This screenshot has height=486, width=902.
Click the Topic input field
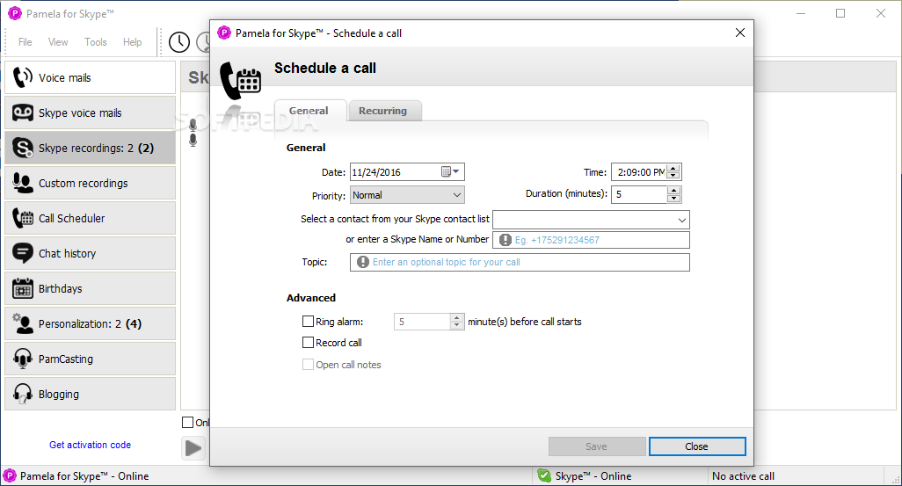click(520, 262)
